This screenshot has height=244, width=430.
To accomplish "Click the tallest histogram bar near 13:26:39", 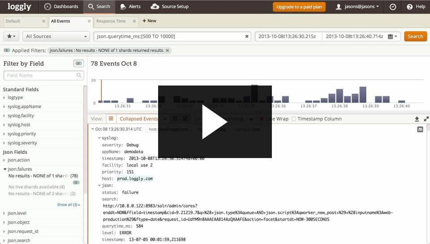I will (363, 94).
